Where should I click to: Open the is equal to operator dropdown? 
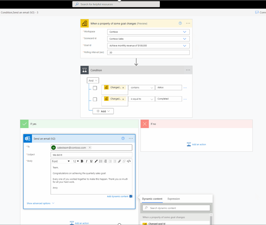click(x=142, y=99)
